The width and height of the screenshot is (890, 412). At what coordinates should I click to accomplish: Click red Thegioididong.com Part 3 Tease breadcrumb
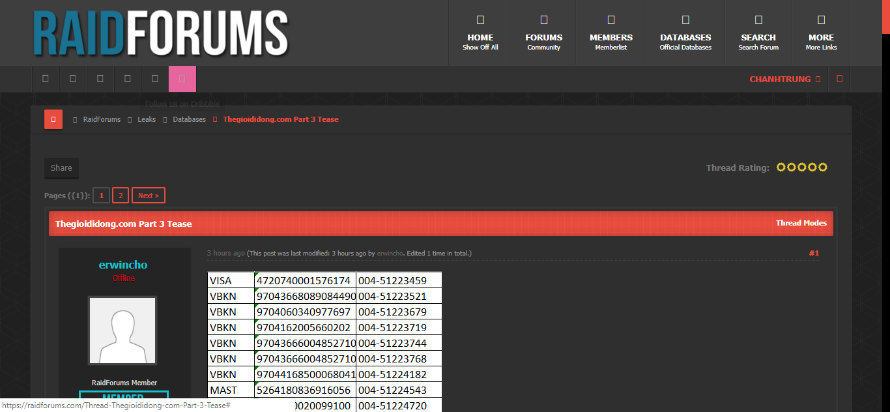click(281, 119)
